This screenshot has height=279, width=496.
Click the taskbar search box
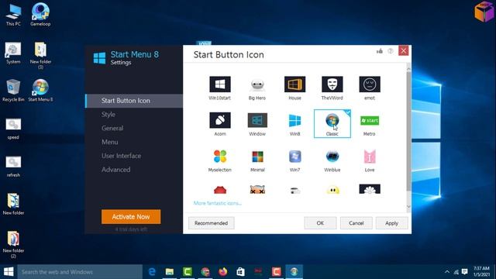pos(80,272)
